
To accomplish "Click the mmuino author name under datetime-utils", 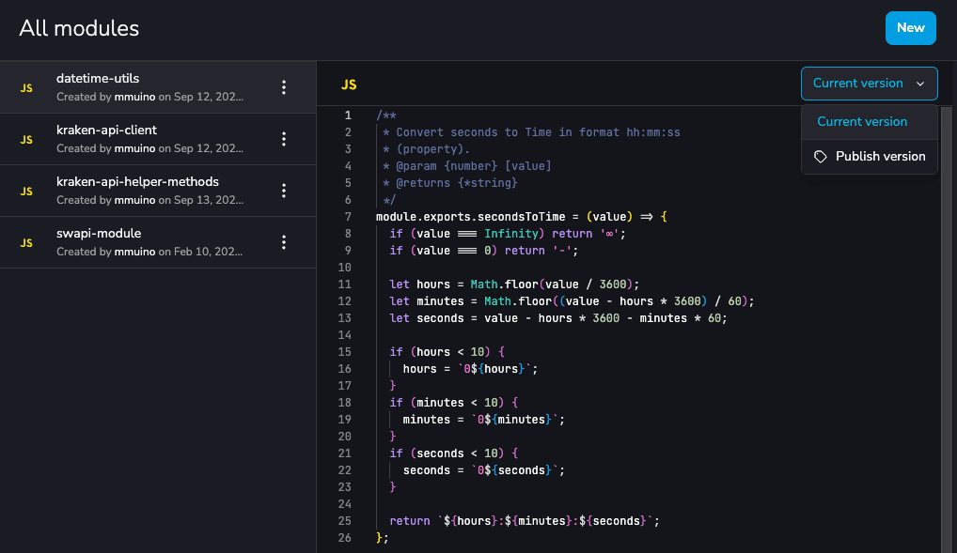I will pyautogui.click(x=134, y=97).
